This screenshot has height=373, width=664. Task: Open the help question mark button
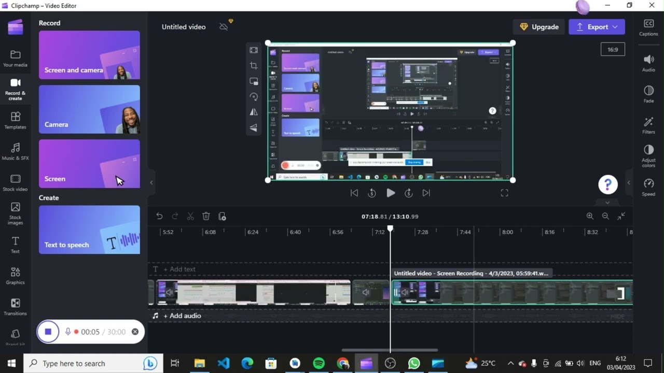tap(607, 184)
